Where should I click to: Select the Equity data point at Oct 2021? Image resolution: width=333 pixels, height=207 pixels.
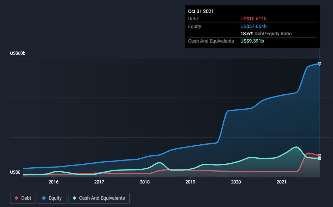tap(319, 64)
